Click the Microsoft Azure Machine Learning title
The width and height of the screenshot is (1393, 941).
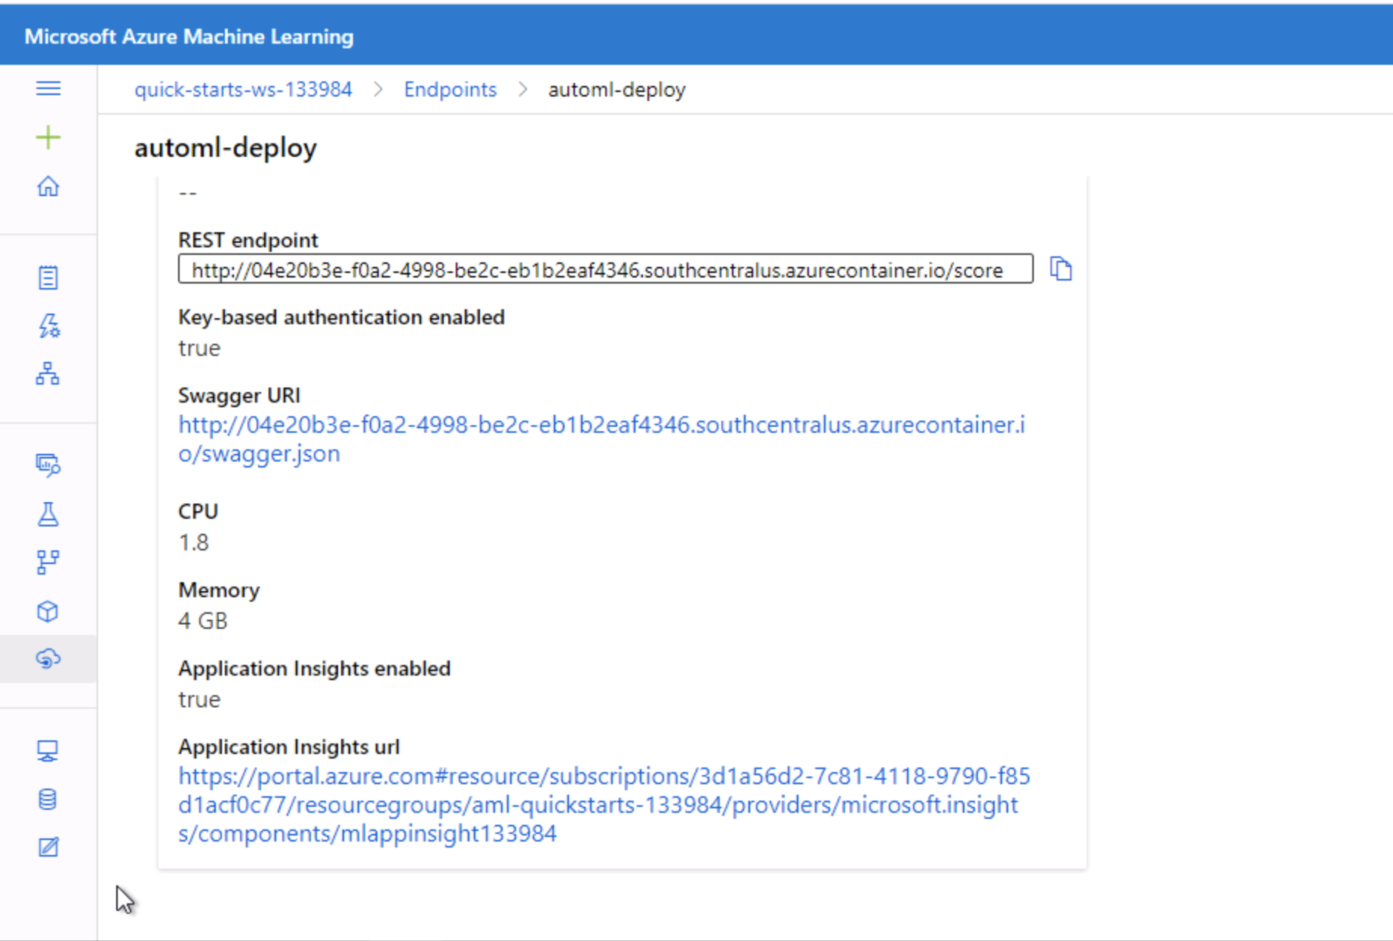[x=189, y=36]
